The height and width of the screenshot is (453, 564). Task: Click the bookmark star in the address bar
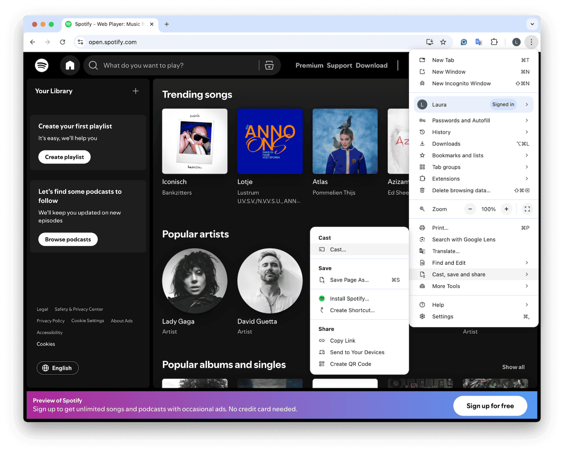pos(443,42)
